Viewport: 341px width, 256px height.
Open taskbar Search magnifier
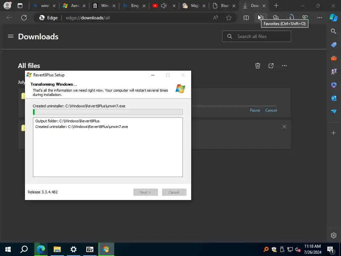24,249
